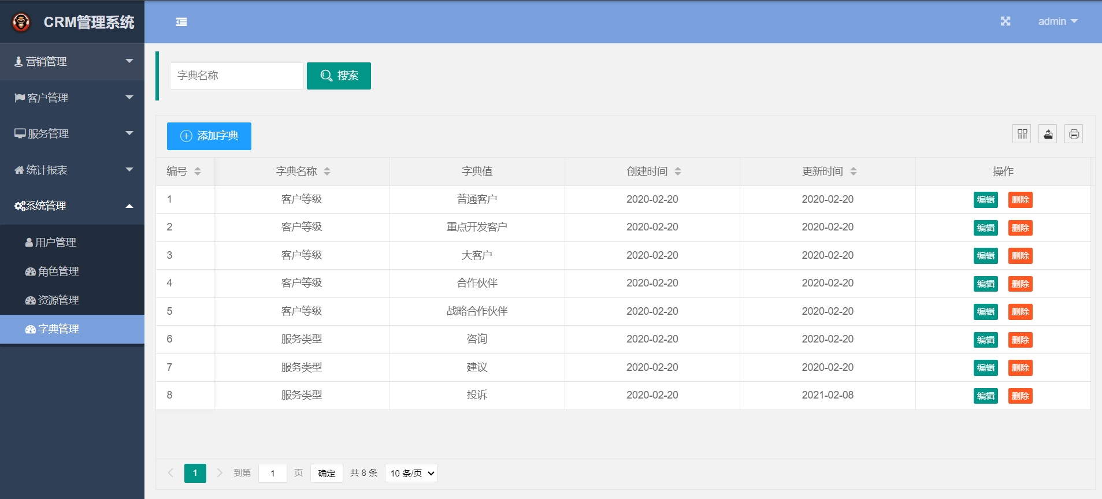Click the fullscreen toggle icon
1102x499 pixels.
[1005, 21]
